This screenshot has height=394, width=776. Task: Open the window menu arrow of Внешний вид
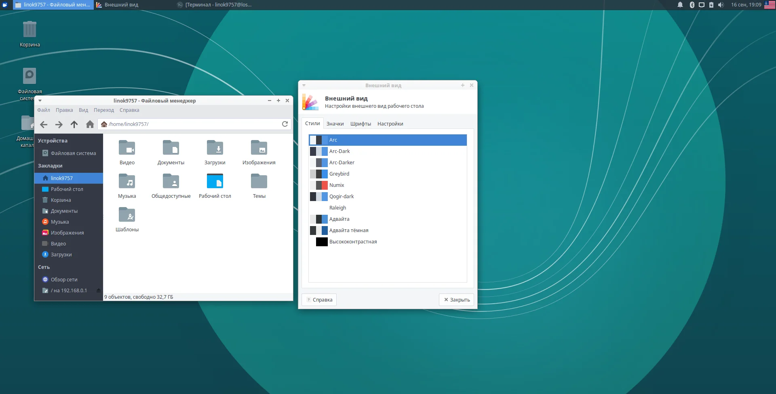(304, 85)
